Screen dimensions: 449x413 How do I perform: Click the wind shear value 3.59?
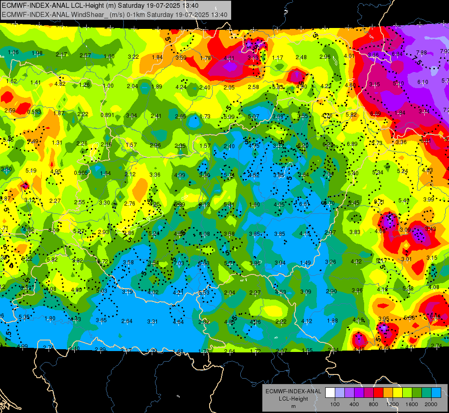tap(181, 58)
